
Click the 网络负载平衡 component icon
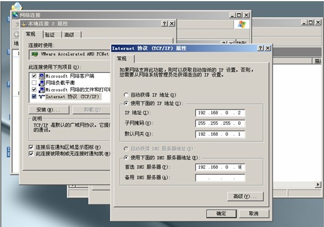[x=42, y=83]
